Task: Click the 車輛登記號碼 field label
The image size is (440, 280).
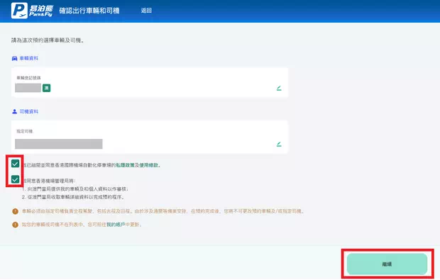Action: (x=28, y=78)
